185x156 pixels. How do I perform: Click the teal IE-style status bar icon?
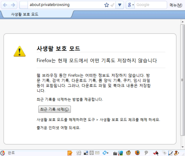point(120,153)
